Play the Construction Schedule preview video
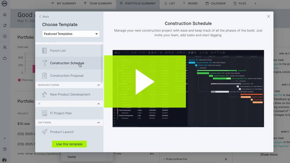The width and height of the screenshot is (290, 163). (x=145, y=81)
